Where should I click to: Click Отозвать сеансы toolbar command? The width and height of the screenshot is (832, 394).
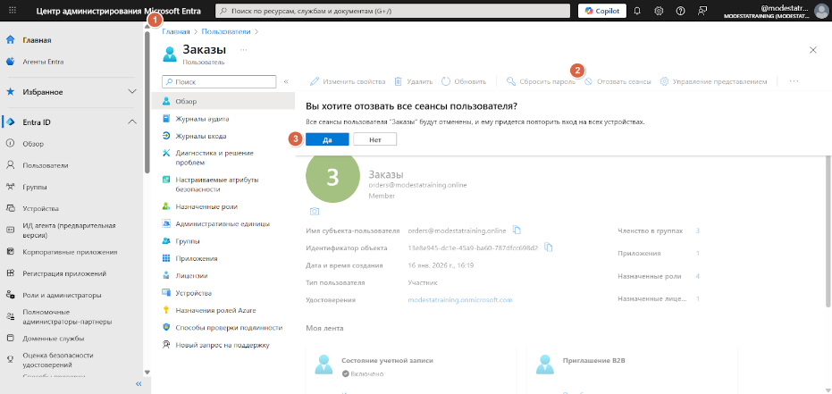[x=618, y=81]
